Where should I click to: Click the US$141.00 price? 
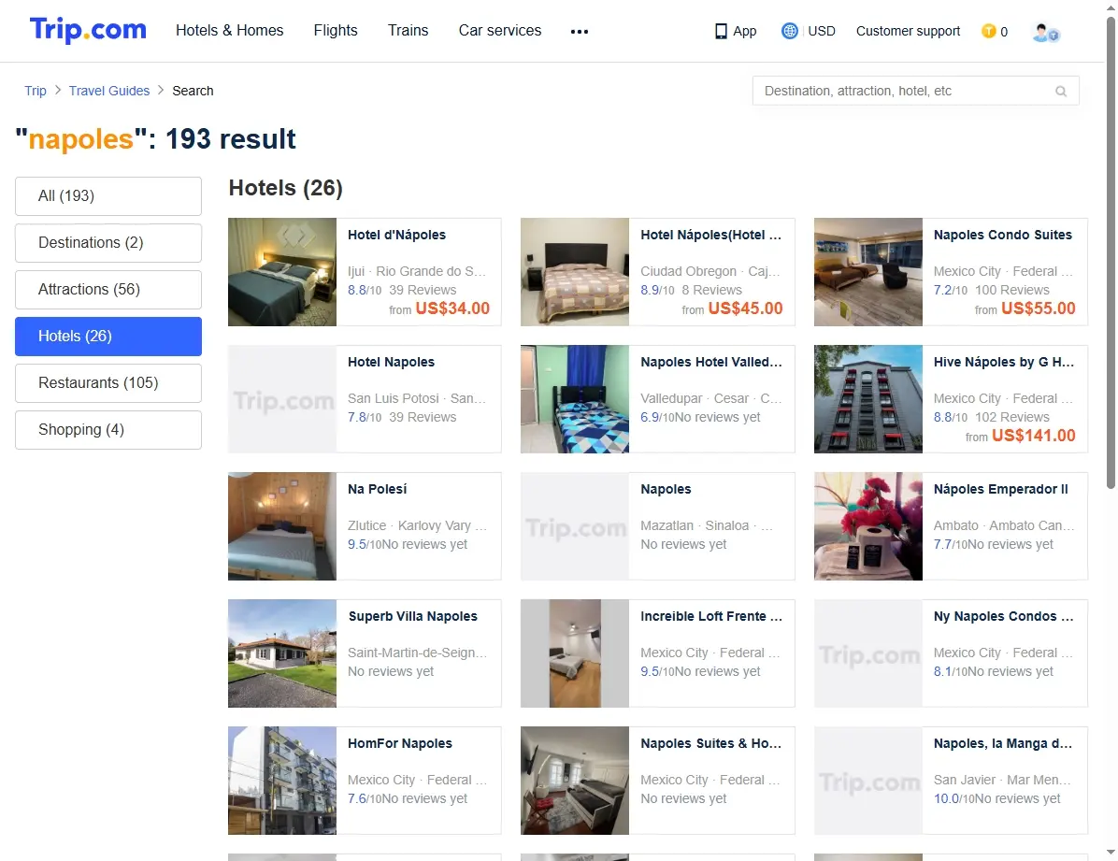[1033, 435]
